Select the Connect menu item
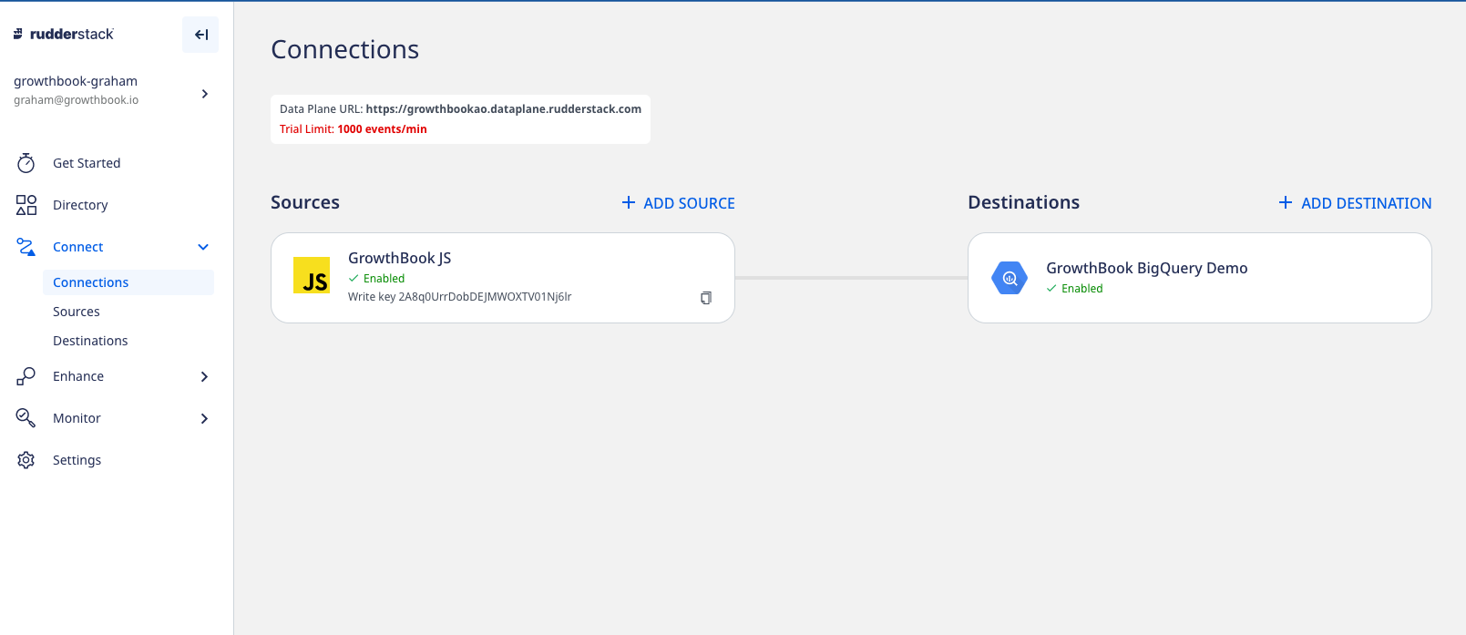The height and width of the screenshot is (635, 1466). pyautogui.click(x=78, y=247)
